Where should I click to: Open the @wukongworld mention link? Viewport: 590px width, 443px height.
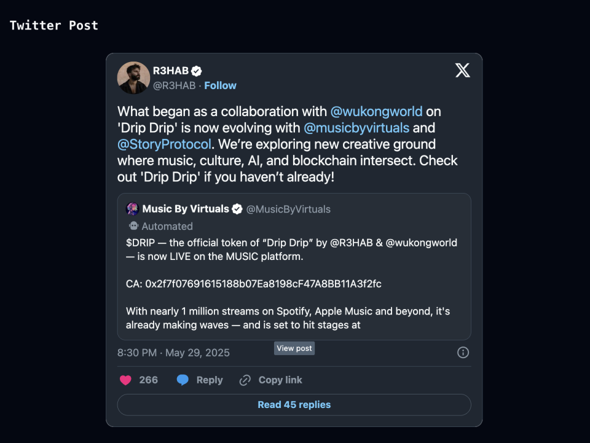pos(377,112)
